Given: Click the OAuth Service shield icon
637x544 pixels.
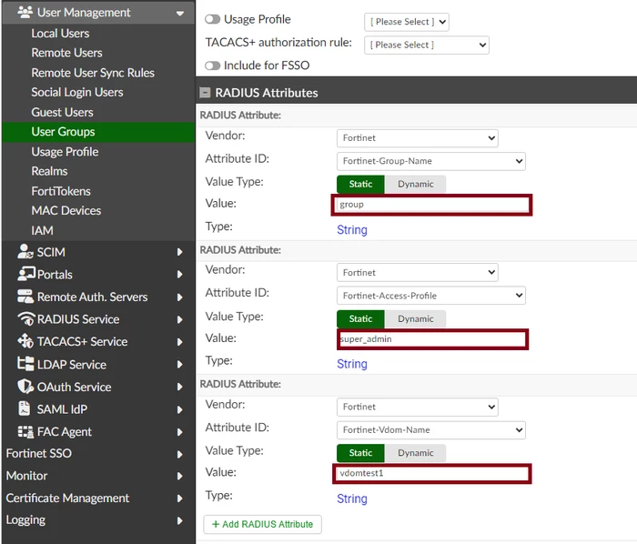Looking at the screenshot, I should 25,387.
